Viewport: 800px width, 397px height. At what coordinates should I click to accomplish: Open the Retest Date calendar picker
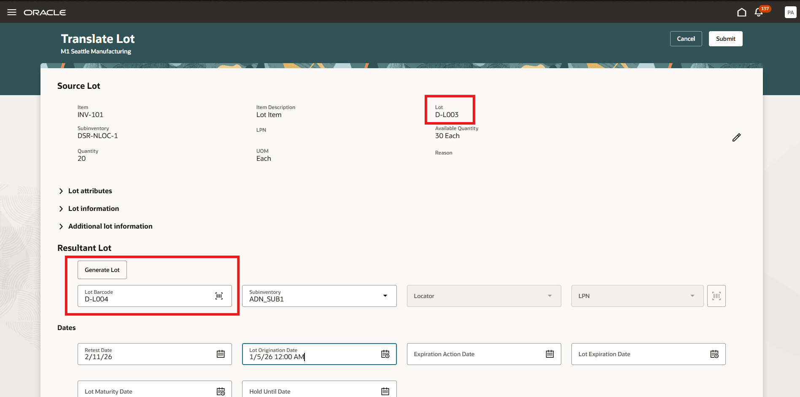point(221,354)
